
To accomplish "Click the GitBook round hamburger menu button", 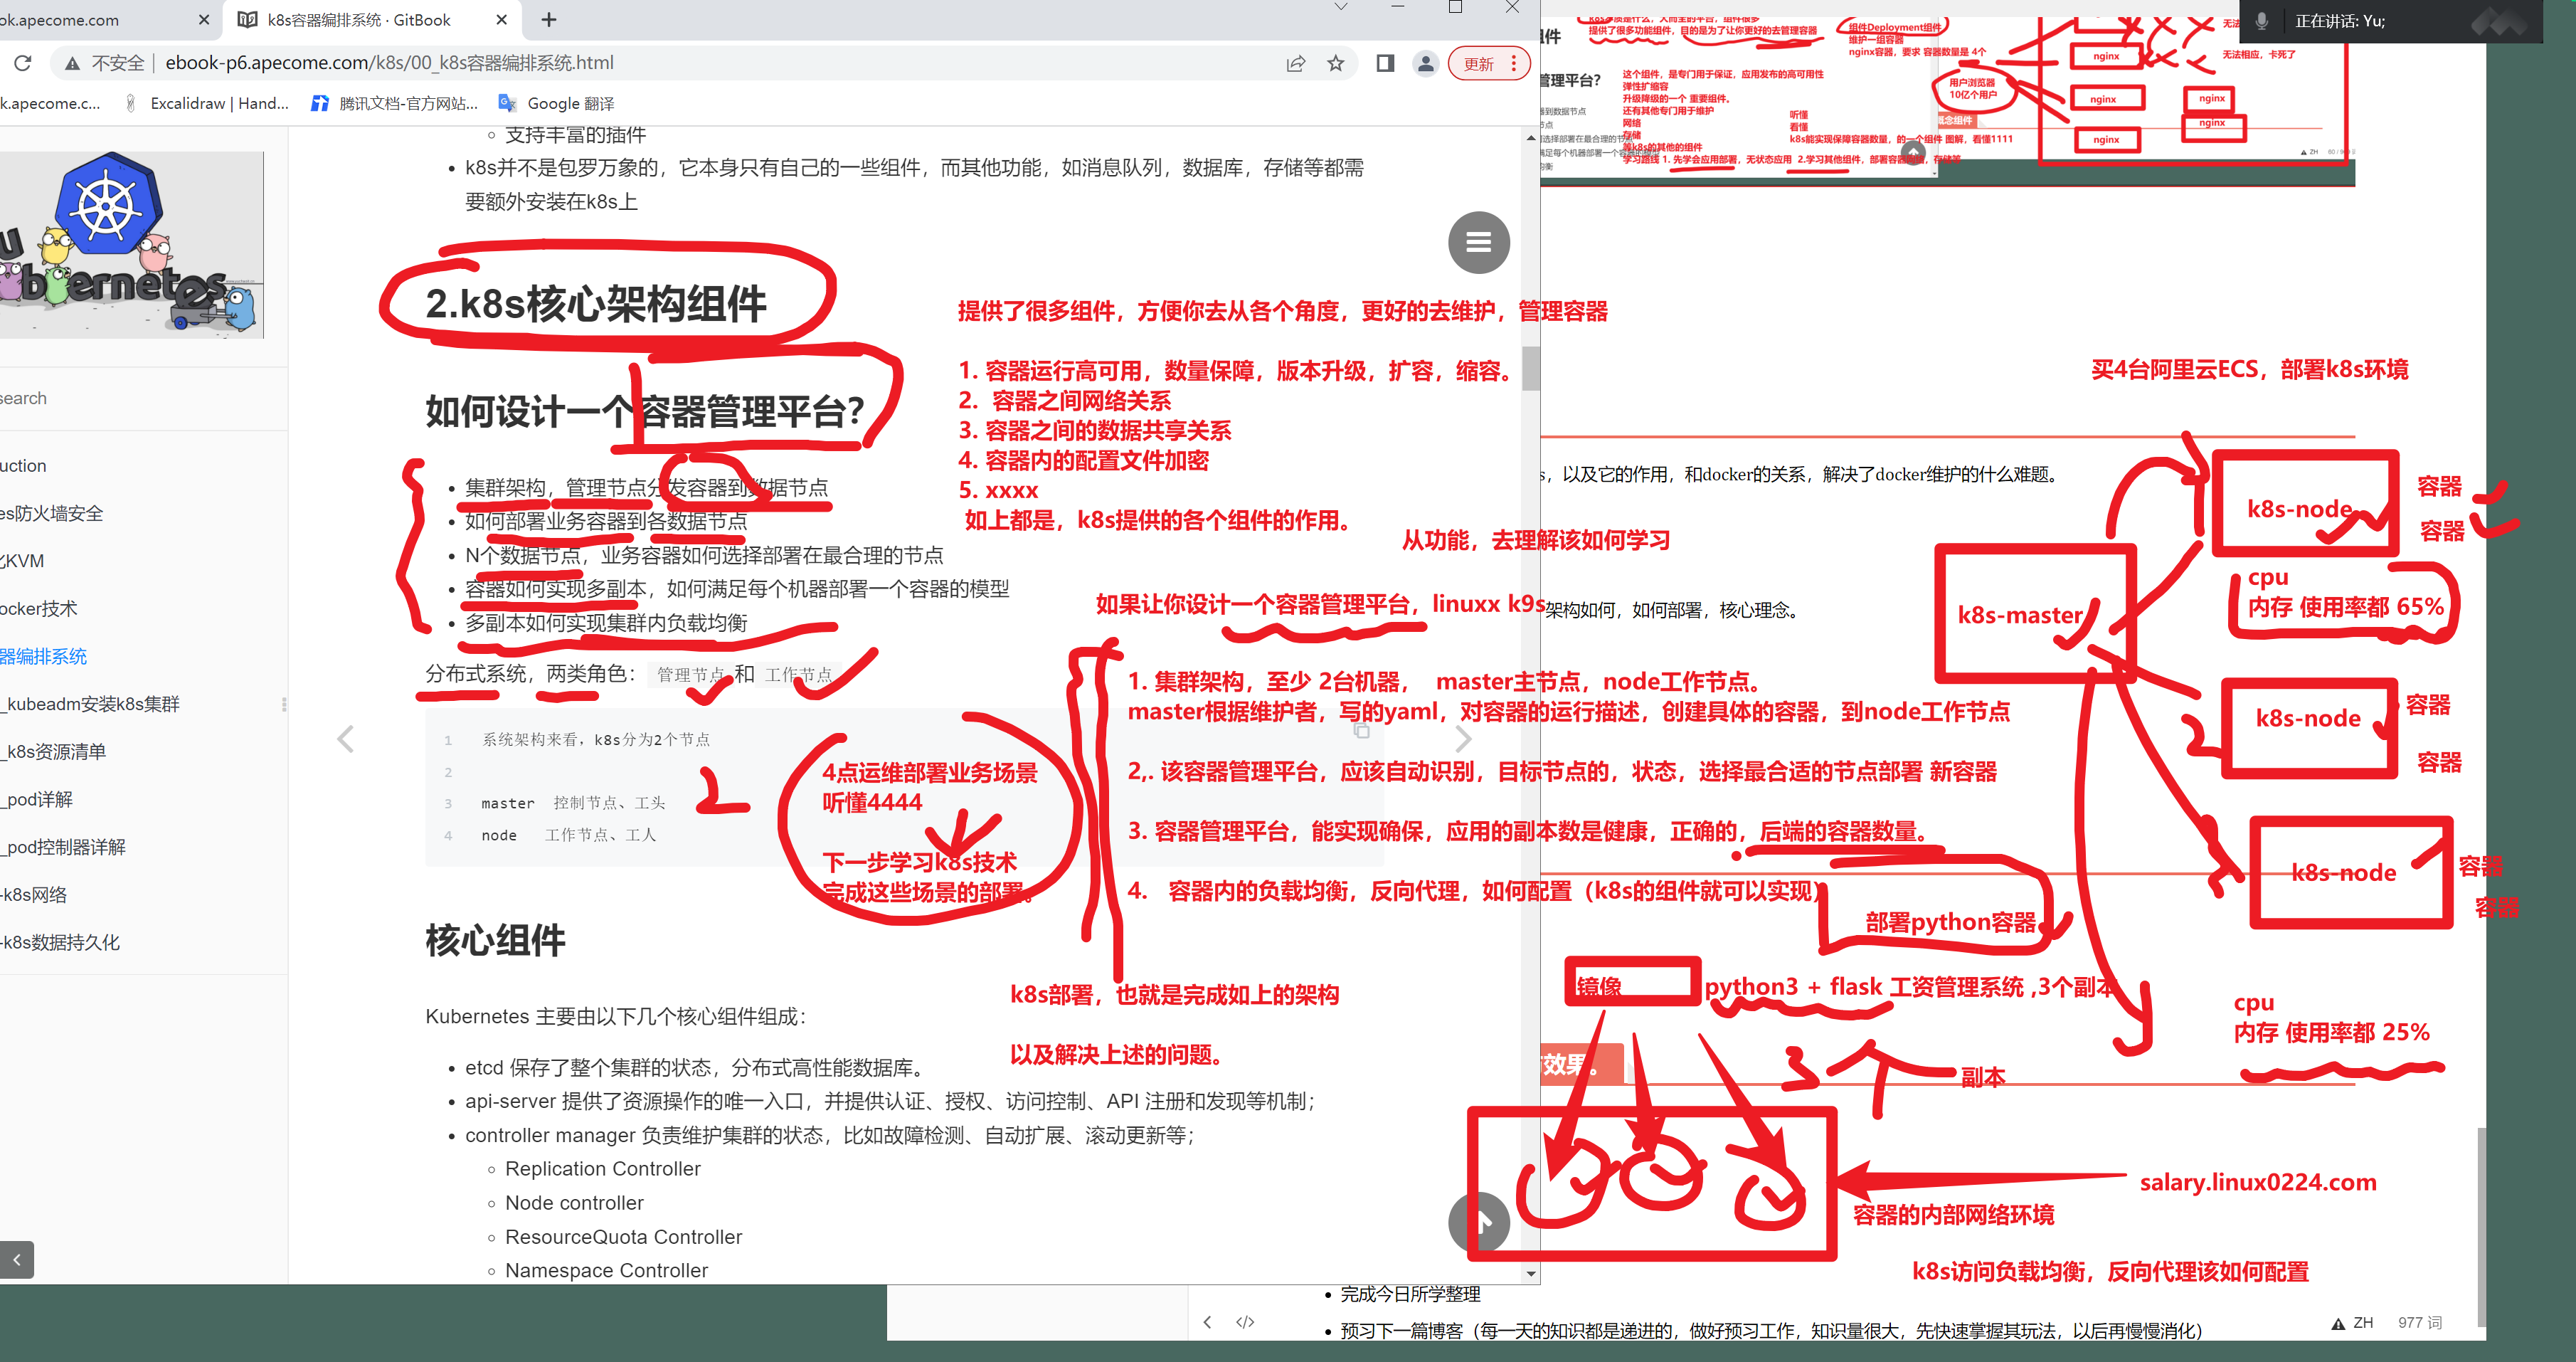I will click(x=1478, y=242).
